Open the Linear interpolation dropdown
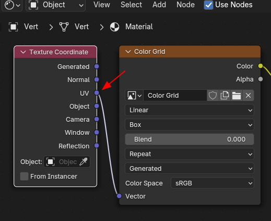Viewport: 271px width, 221px height. [190, 110]
